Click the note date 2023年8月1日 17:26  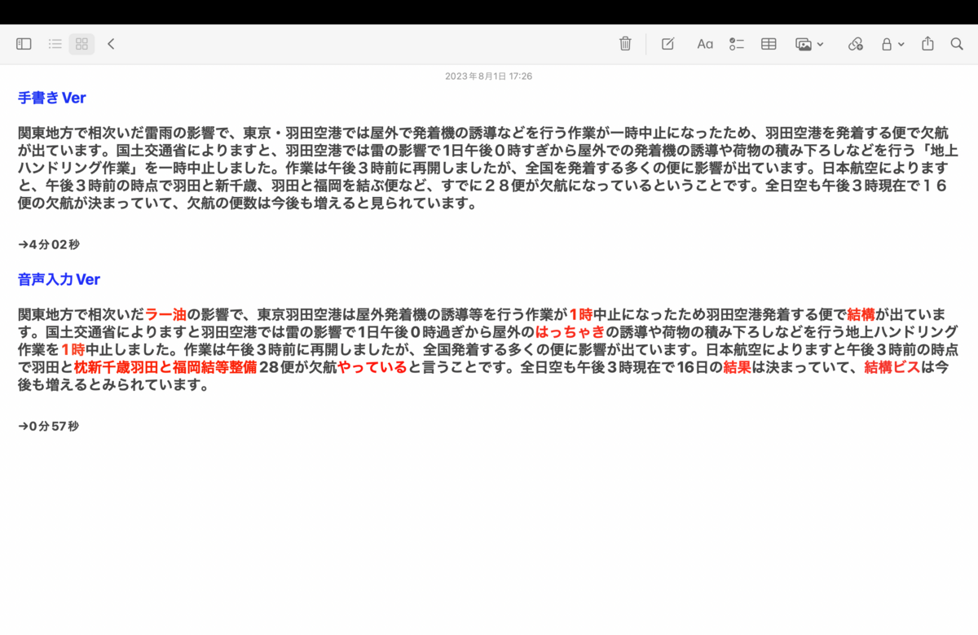(489, 76)
